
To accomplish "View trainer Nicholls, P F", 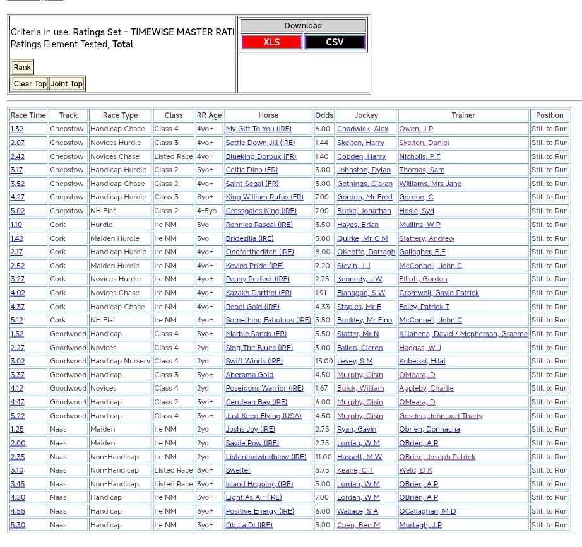I will (x=420, y=156).
